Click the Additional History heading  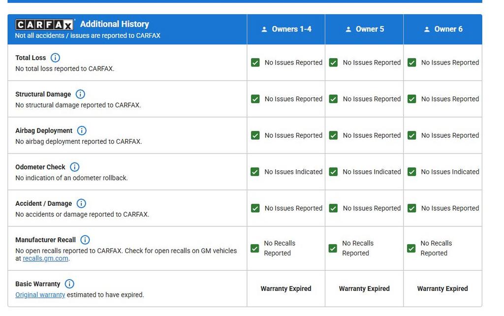[114, 24]
